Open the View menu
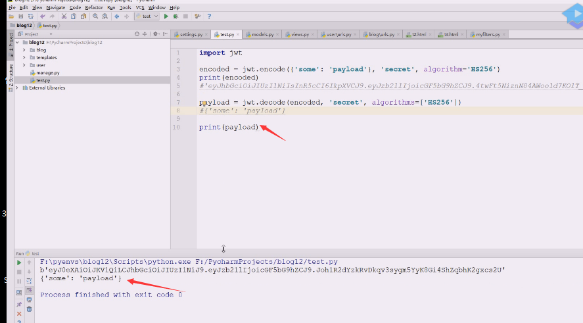The height and width of the screenshot is (323, 583). point(37,7)
